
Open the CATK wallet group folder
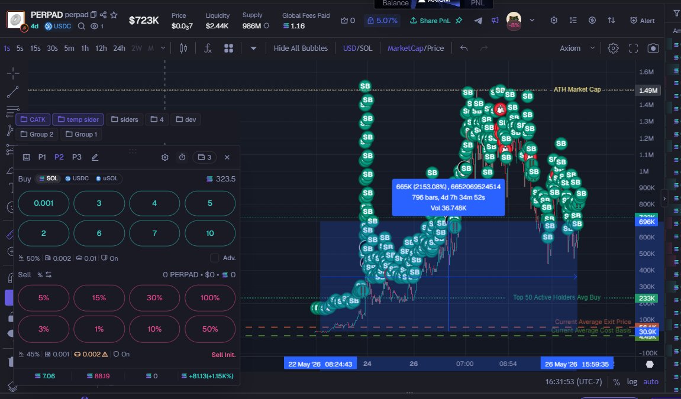click(x=33, y=119)
